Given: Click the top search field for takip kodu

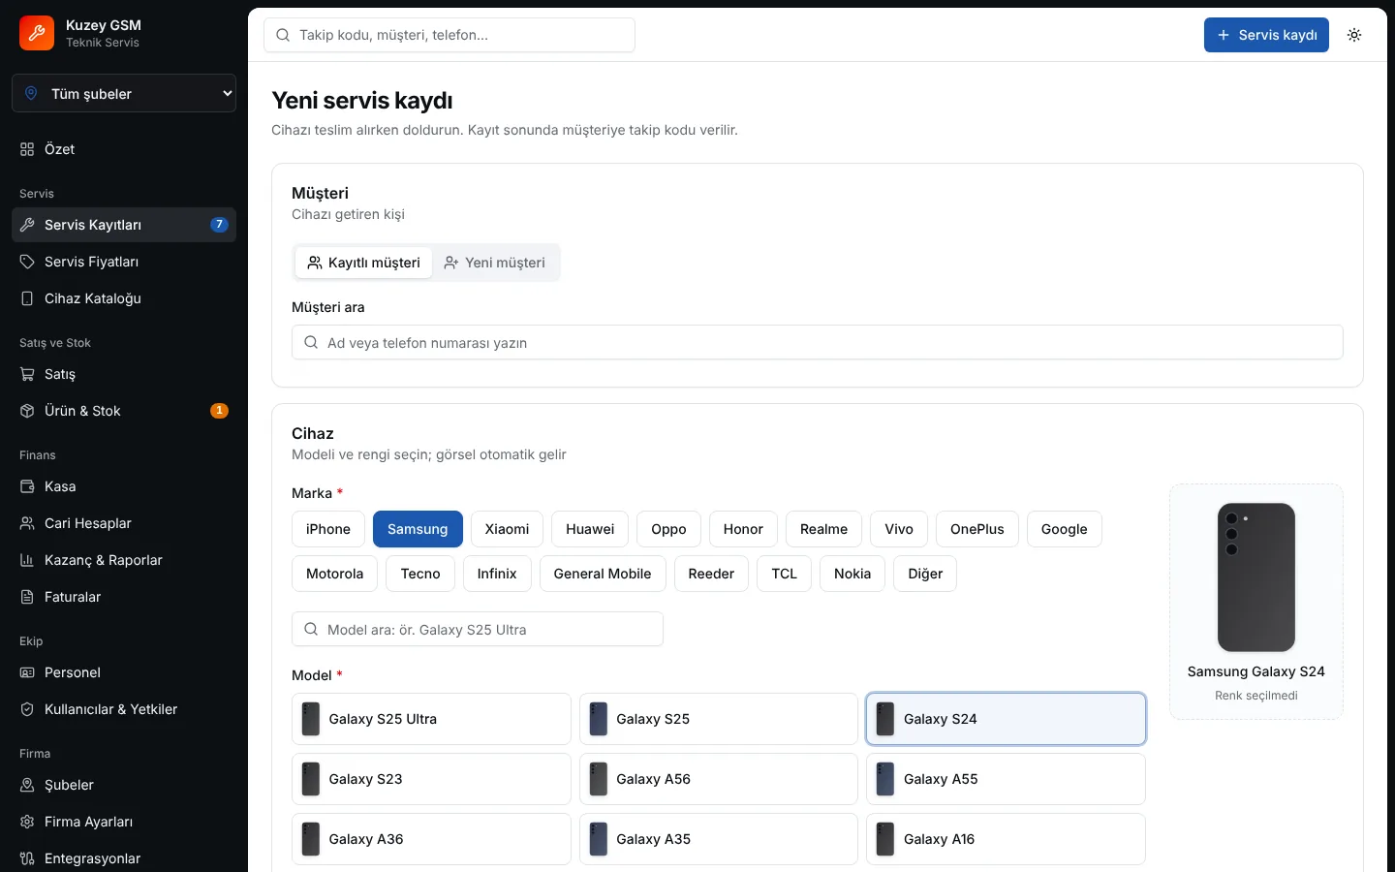Looking at the screenshot, I should point(449,35).
